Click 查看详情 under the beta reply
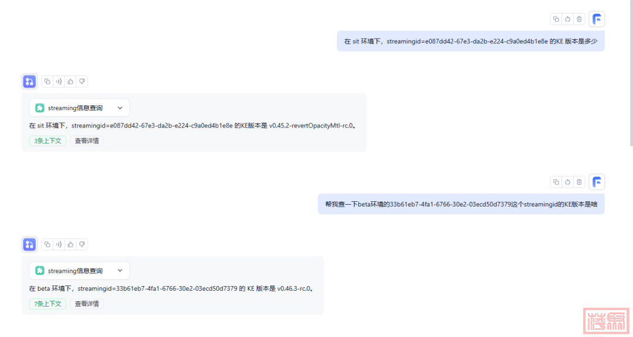633x337 pixels. (x=87, y=304)
